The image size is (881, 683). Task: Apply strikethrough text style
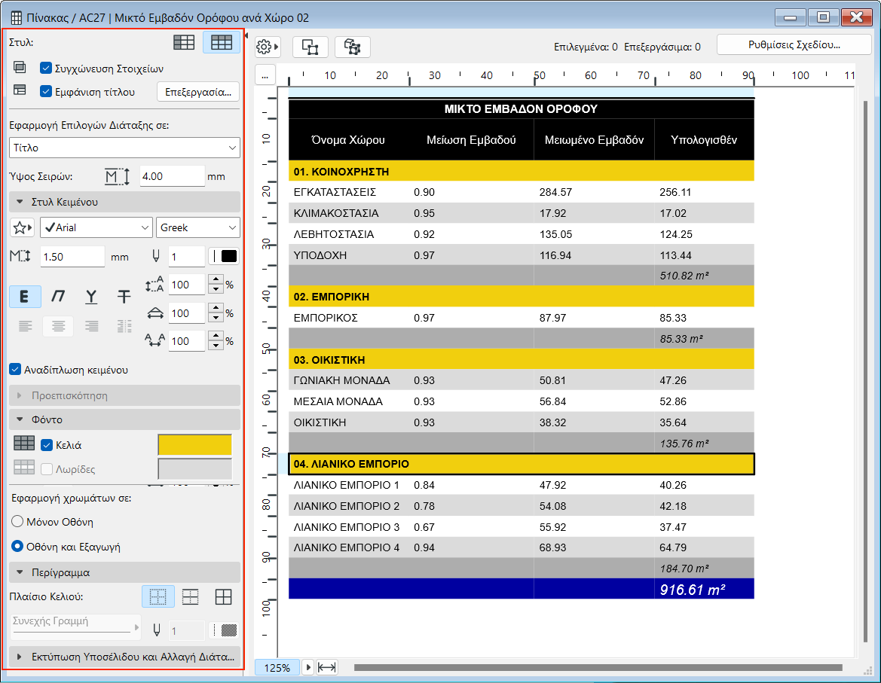124,297
